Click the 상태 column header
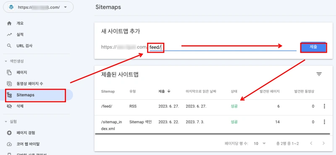 (234, 91)
